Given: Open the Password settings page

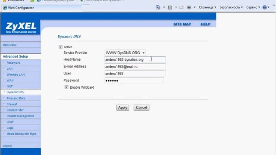Looking at the screenshot, I should click(x=13, y=63).
